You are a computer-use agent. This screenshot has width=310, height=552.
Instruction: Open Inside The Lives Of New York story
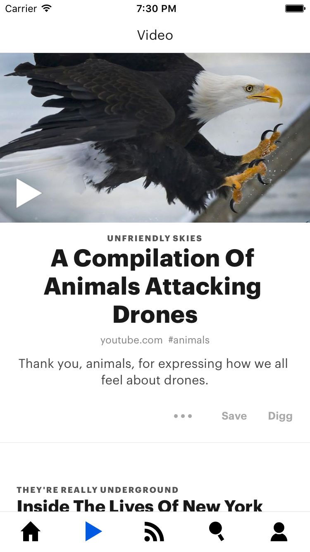140,506
